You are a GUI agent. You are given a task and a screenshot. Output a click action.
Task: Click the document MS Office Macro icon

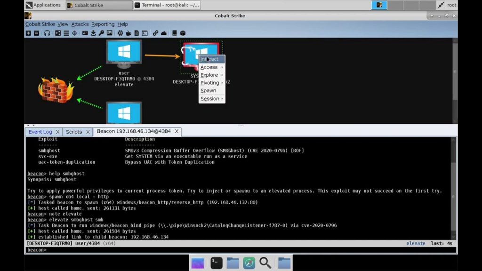137,33
